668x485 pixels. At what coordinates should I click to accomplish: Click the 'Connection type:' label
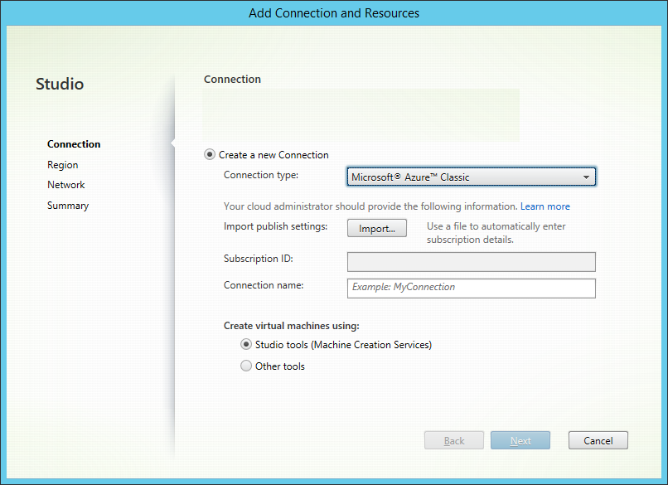pyautogui.click(x=261, y=175)
